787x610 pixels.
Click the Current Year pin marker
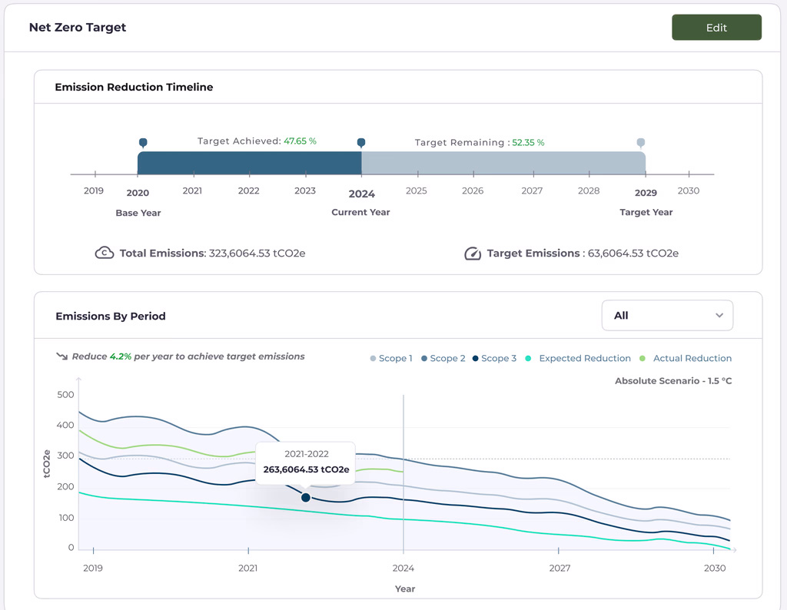coord(361,143)
